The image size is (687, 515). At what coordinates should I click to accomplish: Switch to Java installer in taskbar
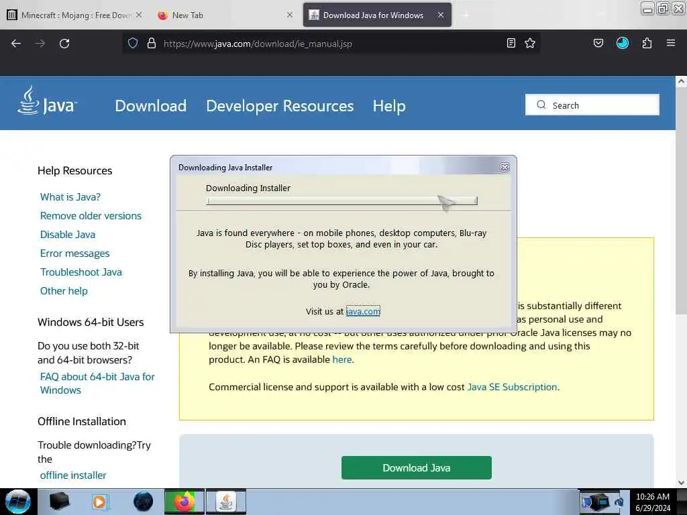(226, 502)
